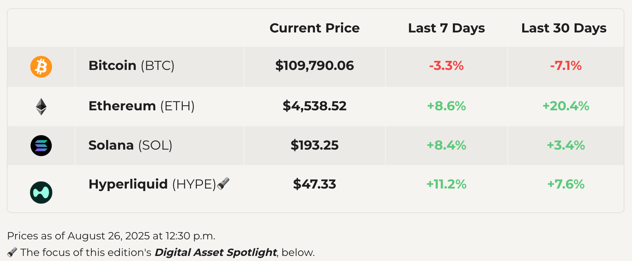Open the Digital Asset Spotlight text link

pos(216,252)
